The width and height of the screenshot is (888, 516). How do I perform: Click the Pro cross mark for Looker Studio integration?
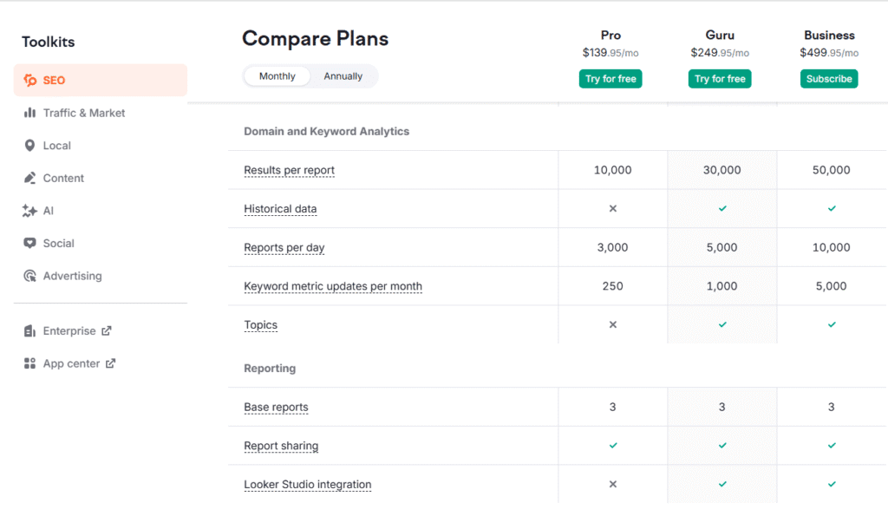613,484
